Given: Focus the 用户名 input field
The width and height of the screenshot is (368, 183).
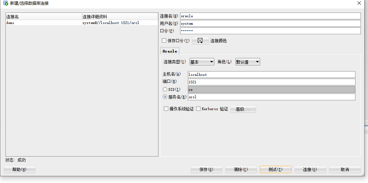Looking at the screenshot, I should click(270, 23).
